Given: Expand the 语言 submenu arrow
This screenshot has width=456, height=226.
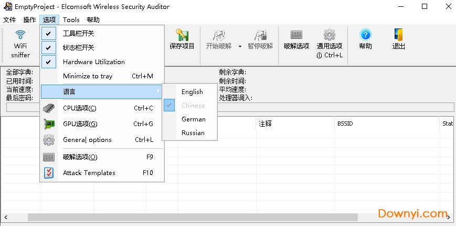Looking at the screenshot, I should click(158, 91).
